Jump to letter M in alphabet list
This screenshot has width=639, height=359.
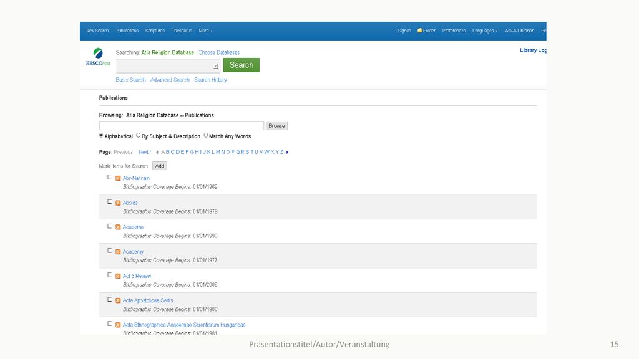pyautogui.click(x=218, y=152)
